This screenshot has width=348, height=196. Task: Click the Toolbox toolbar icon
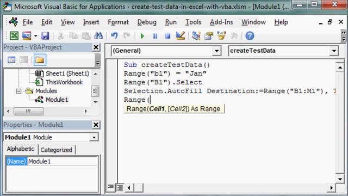point(234,36)
